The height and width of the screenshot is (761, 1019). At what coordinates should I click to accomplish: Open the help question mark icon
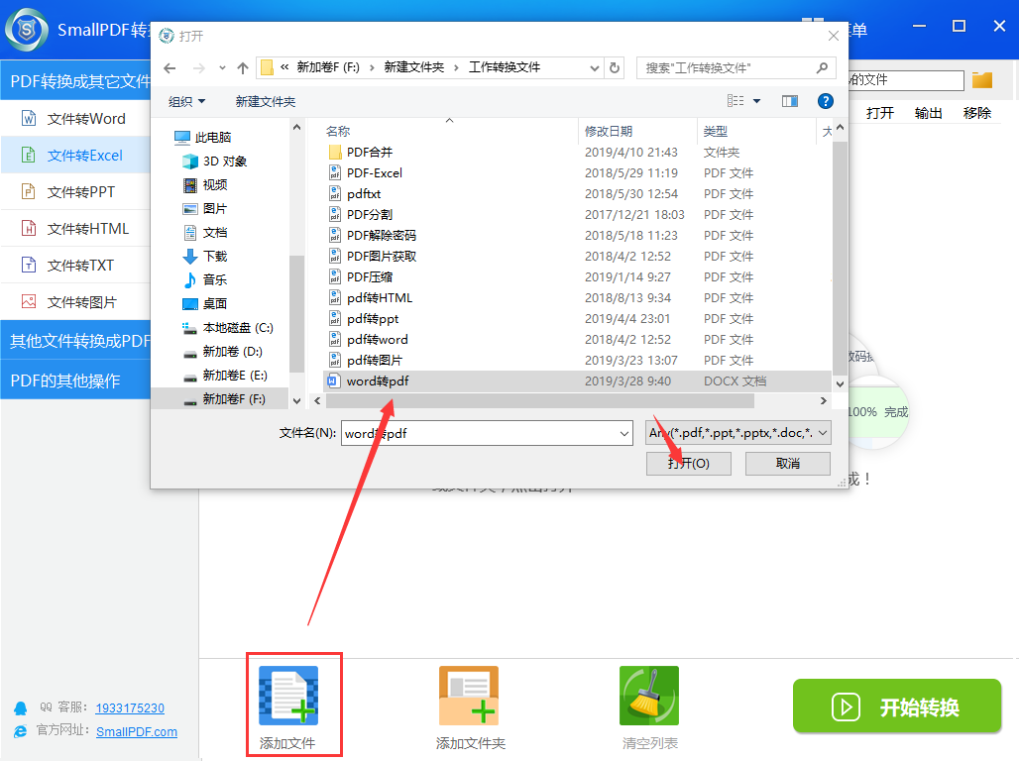tap(825, 101)
